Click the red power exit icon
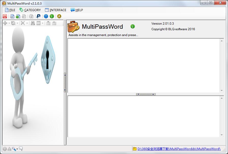The image size is (228, 154). (x=5, y=16)
